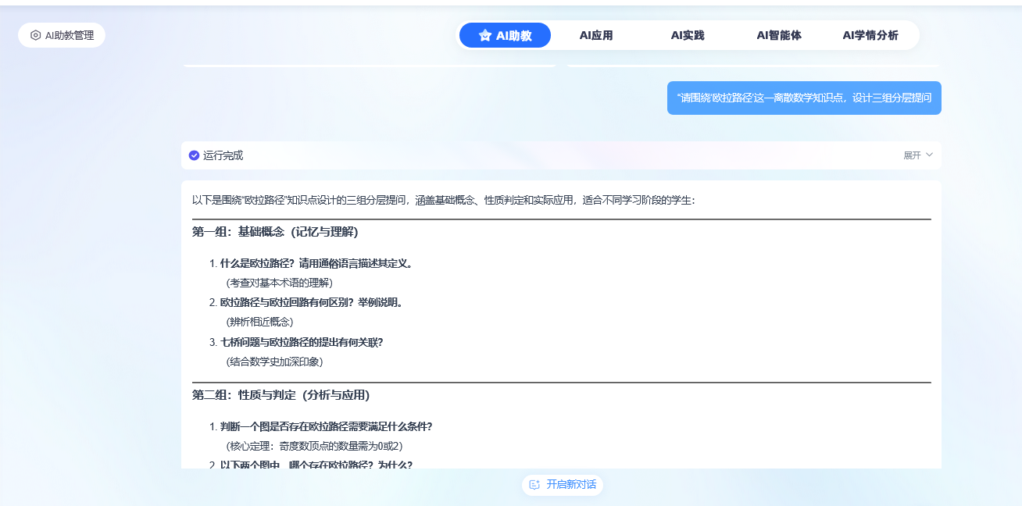The image size is (1022, 506).
Task: Expand run details using the chevron arrow
Action: coord(929,155)
